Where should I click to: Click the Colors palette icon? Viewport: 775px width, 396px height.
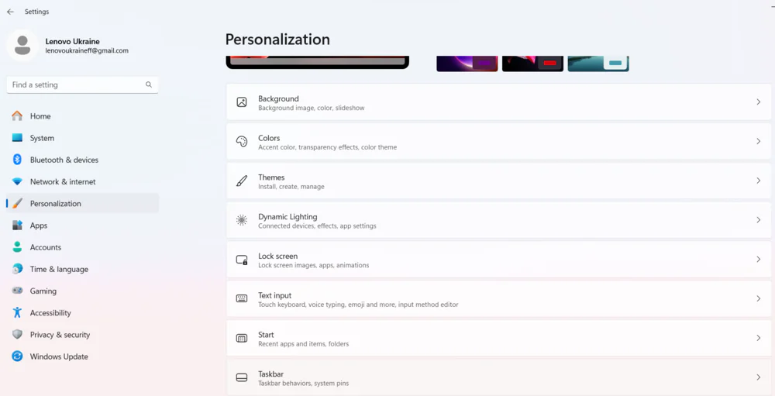pyautogui.click(x=242, y=141)
